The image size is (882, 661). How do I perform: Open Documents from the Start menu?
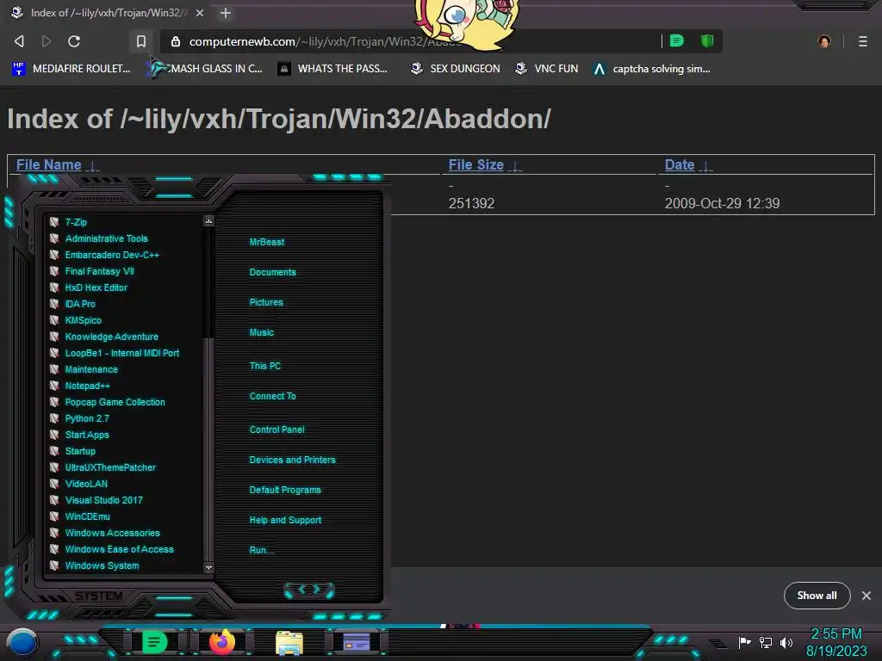click(272, 272)
